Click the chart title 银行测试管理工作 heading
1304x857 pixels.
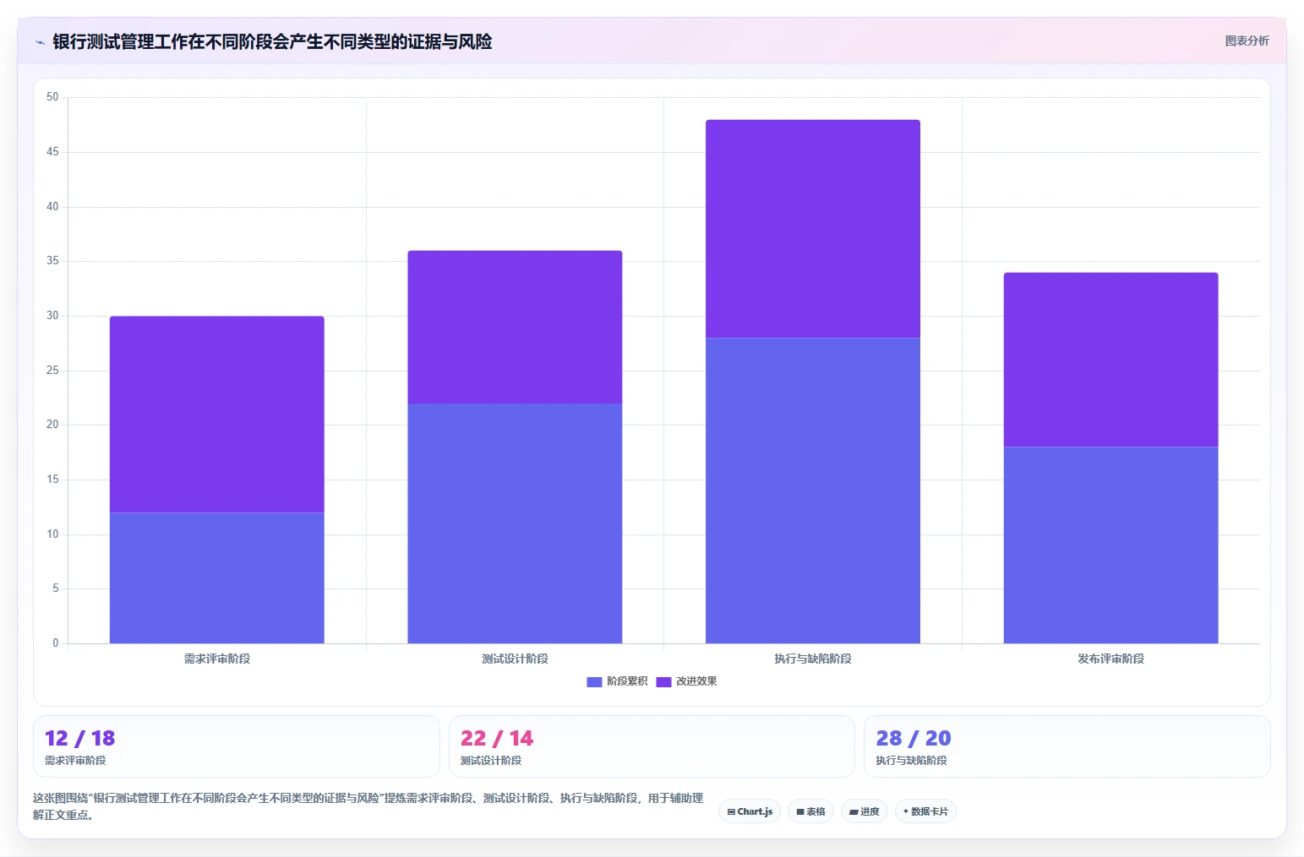point(272,42)
